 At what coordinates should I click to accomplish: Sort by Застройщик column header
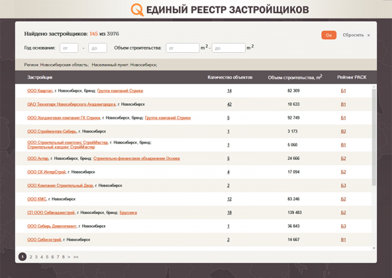(x=40, y=78)
